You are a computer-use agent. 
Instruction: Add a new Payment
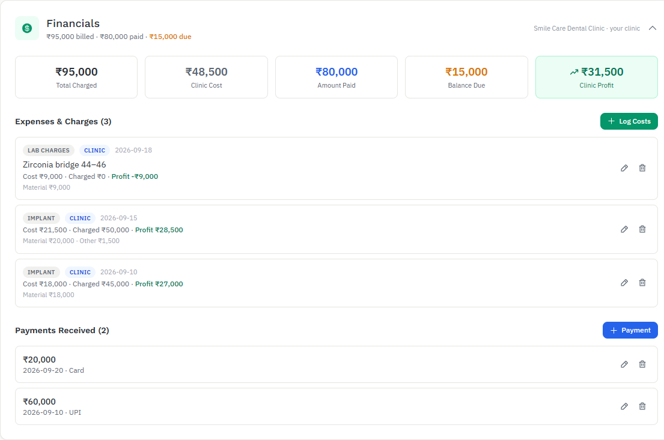(x=630, y=330)
